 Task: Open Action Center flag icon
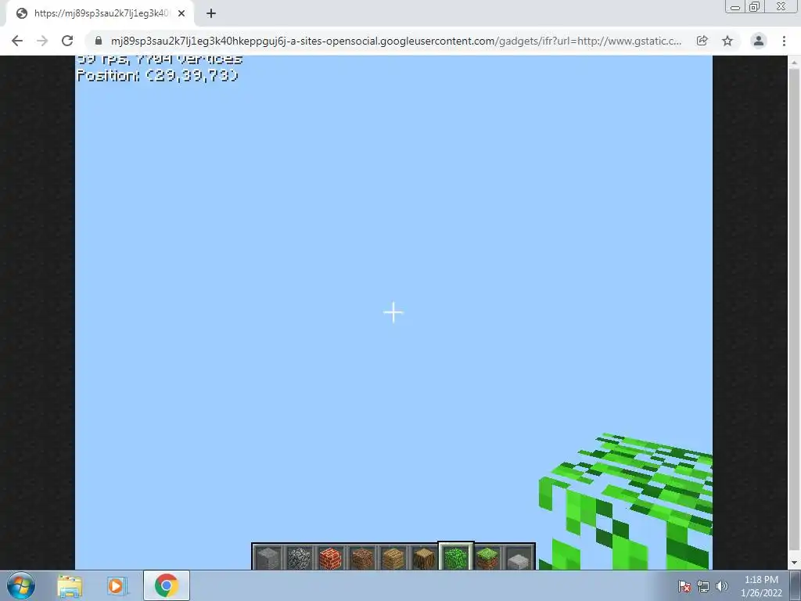point(684,586)
